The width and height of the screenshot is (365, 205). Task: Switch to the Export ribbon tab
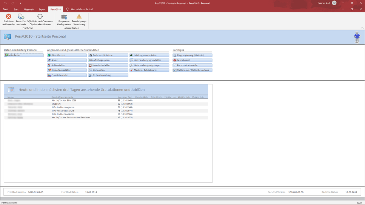[x=42, y=9]
